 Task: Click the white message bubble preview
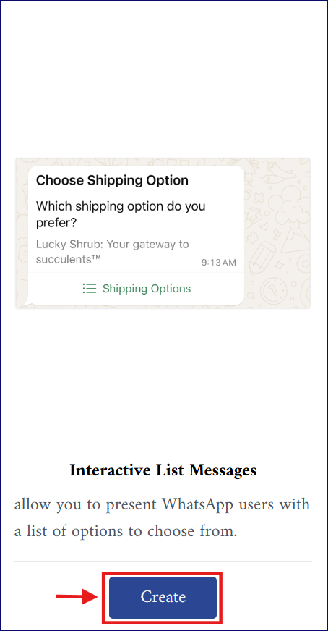tap(137, 235)
